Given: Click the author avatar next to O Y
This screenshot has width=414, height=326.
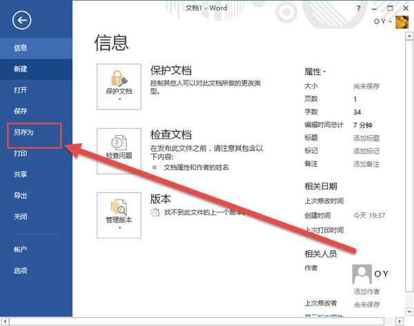Looking at the screenshot, I should pos(362,274).
